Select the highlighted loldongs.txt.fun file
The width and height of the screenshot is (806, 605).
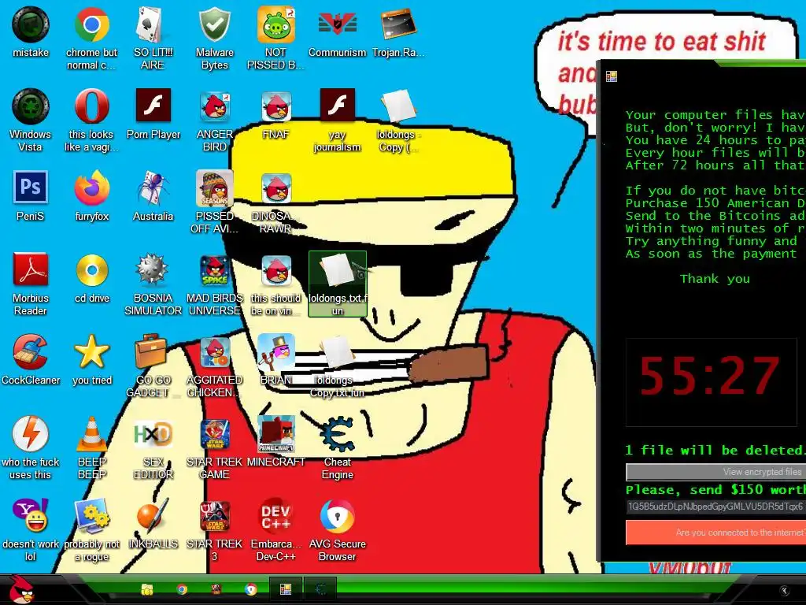337,284
